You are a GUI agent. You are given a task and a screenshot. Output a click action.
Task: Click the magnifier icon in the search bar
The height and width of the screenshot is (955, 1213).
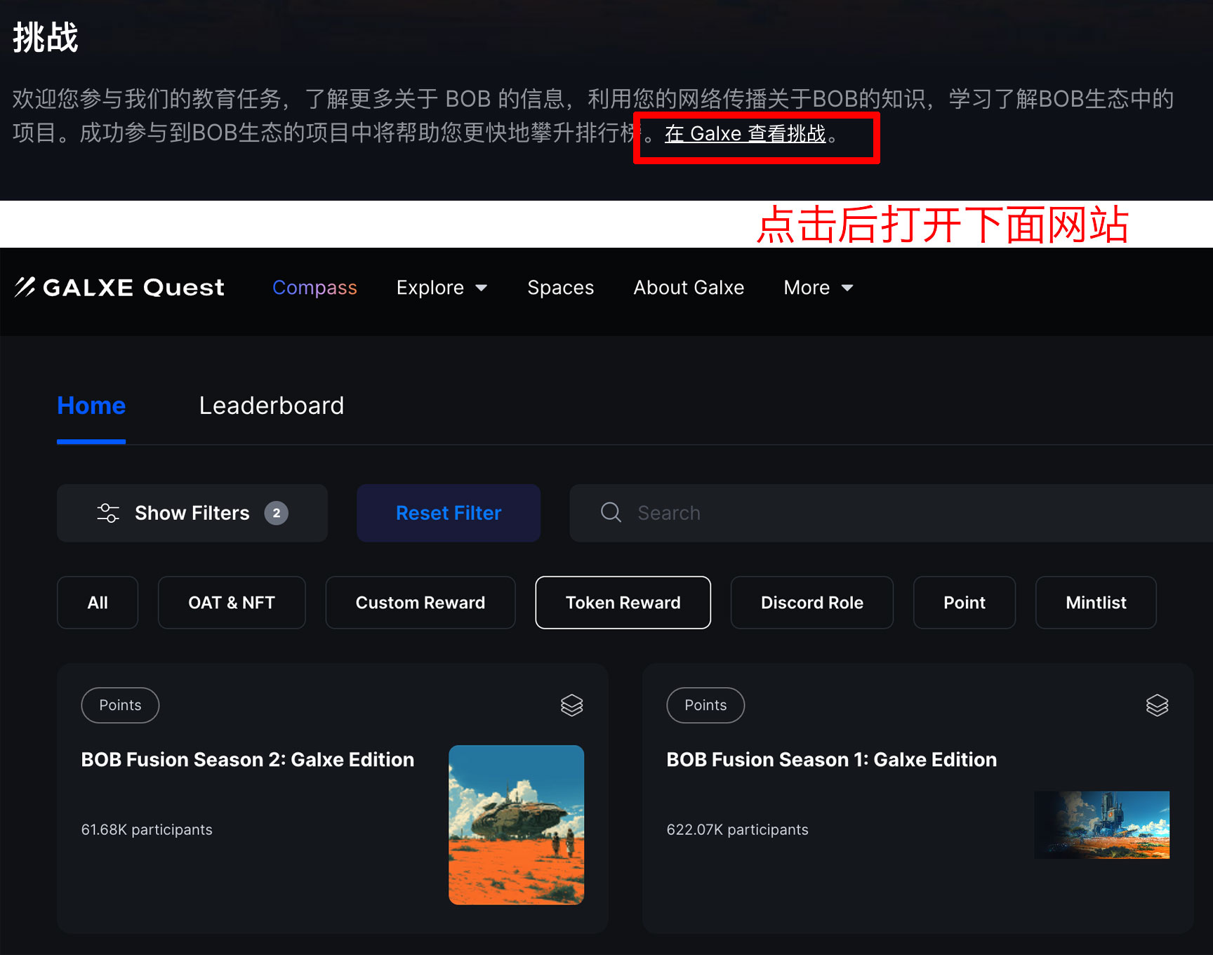coord(611,512)
